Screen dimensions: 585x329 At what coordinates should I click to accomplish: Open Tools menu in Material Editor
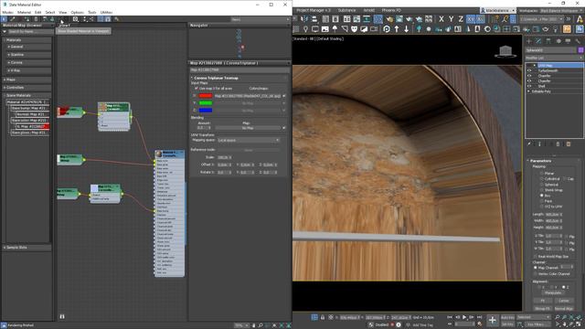pyautogui.click(x=91, y=12)
